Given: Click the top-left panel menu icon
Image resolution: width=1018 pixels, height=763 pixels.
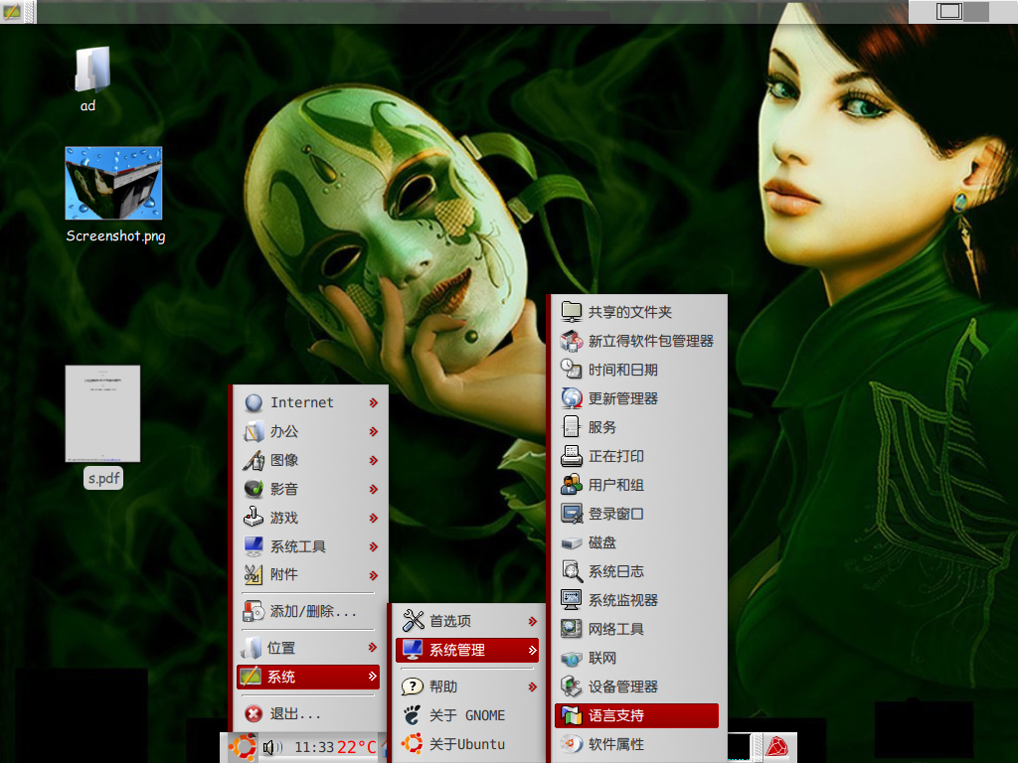Looking at the screenshot, I should pyautogui.click(x=12, y=11).
